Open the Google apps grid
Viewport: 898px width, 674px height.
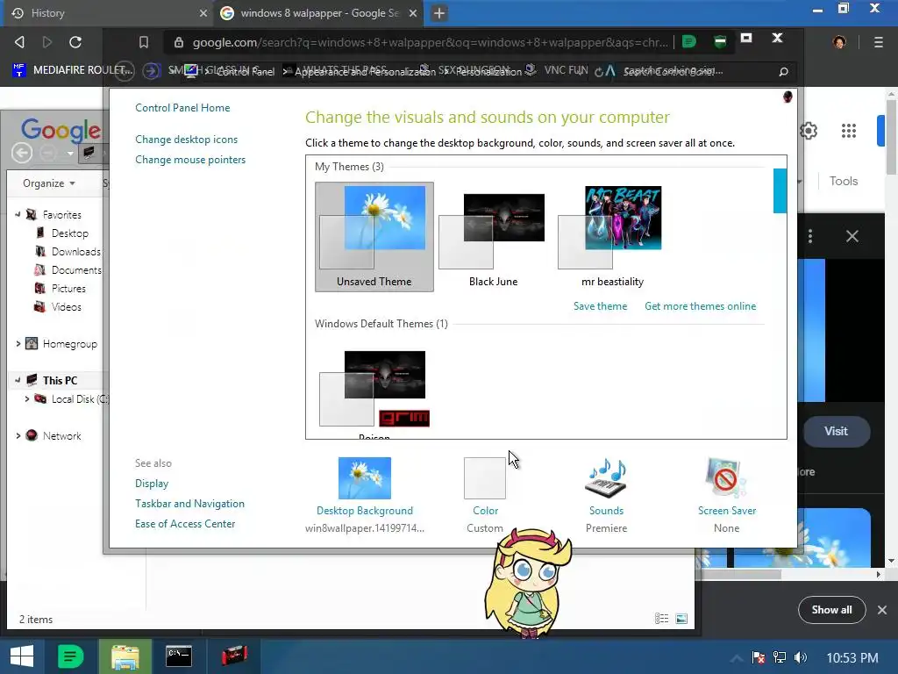[849, 131]
